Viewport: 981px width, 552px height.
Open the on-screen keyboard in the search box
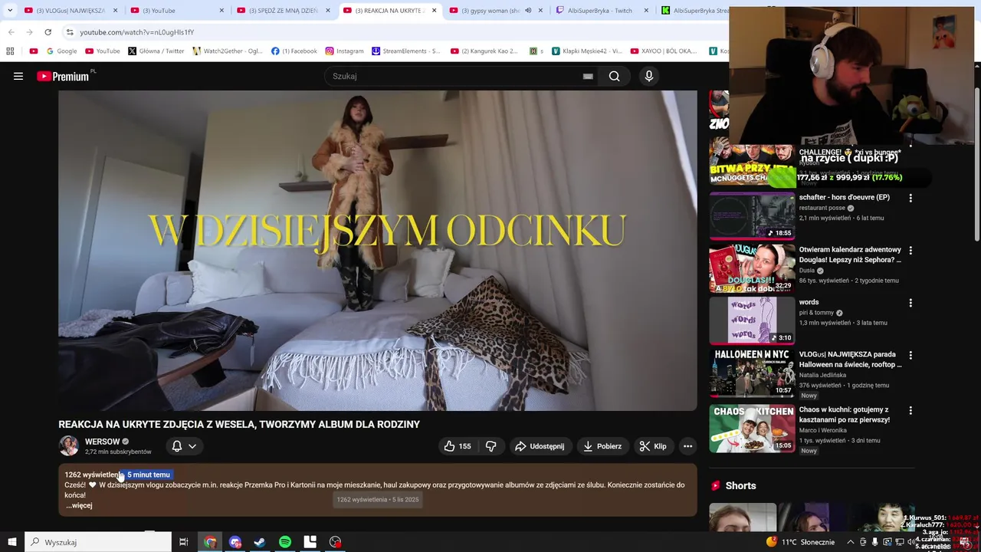click(588, 76)
